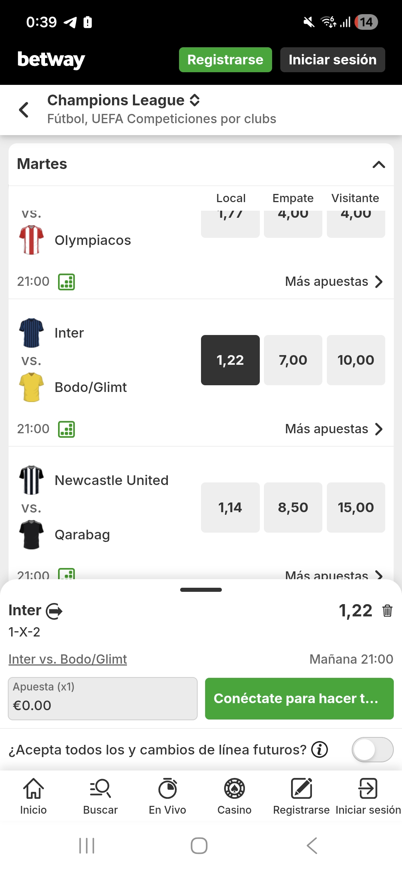Open the Inter vs. Bodo/Glimt match link

click(x=68, y=659)
